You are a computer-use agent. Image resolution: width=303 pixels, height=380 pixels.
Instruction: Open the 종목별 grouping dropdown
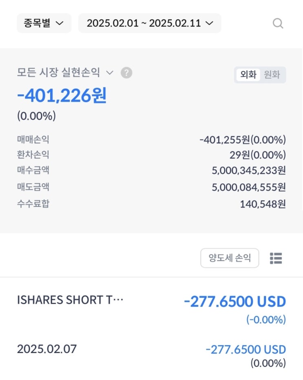(44, 23)
